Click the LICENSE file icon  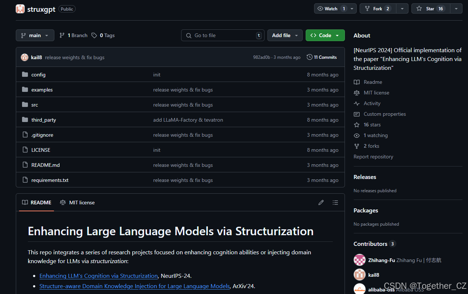tap(25, 150)
